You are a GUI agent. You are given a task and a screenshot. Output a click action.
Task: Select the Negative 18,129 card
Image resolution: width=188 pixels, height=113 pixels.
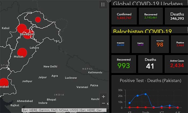tap(140, 44)
